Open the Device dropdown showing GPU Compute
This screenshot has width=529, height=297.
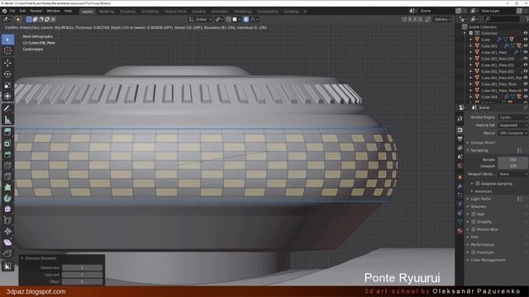pyautogui.click(x=512, y=133)
